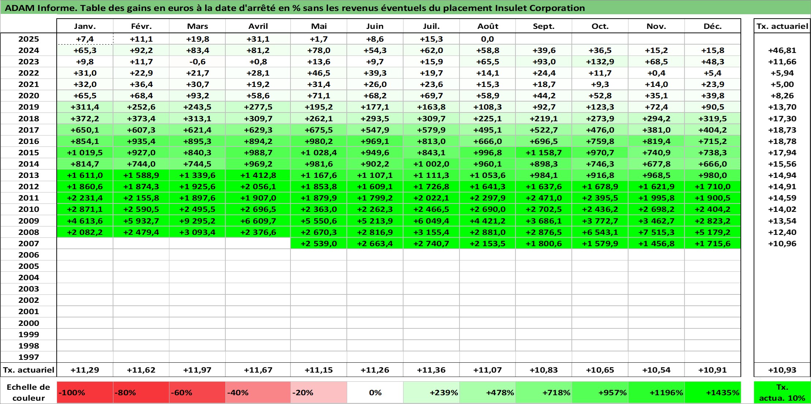Screen dimensions: 811x404
Task: Click the -100% red color scale swatch
Action: 85,393
